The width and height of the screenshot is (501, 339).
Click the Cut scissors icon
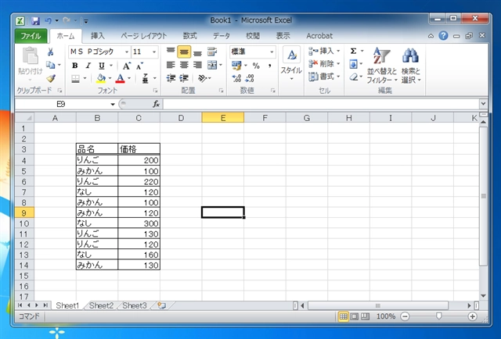pos(50,52)
